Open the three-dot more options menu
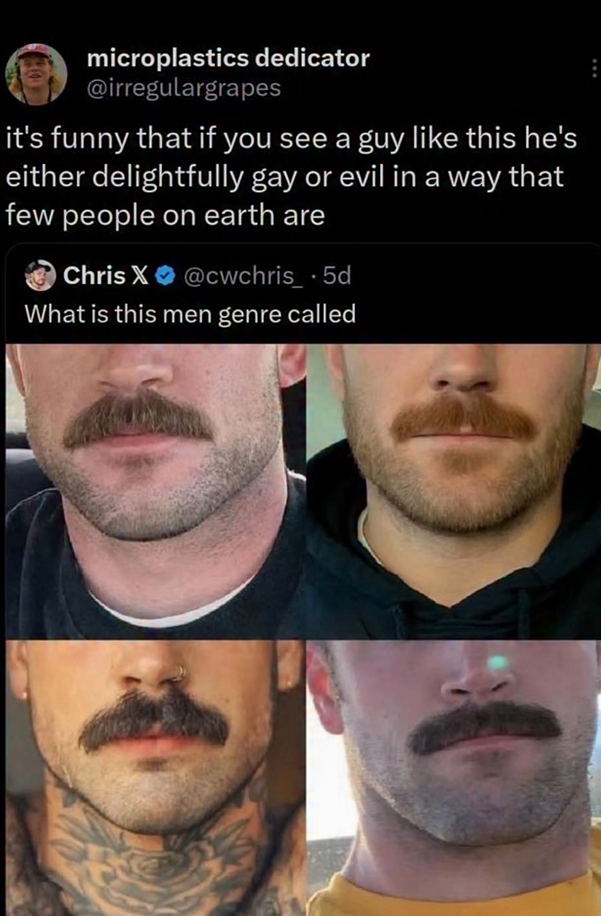 pyautogui.click(x=595, y=67)
